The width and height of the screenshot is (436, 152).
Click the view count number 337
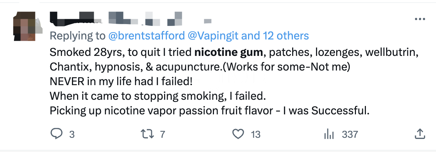click(350, 134)
